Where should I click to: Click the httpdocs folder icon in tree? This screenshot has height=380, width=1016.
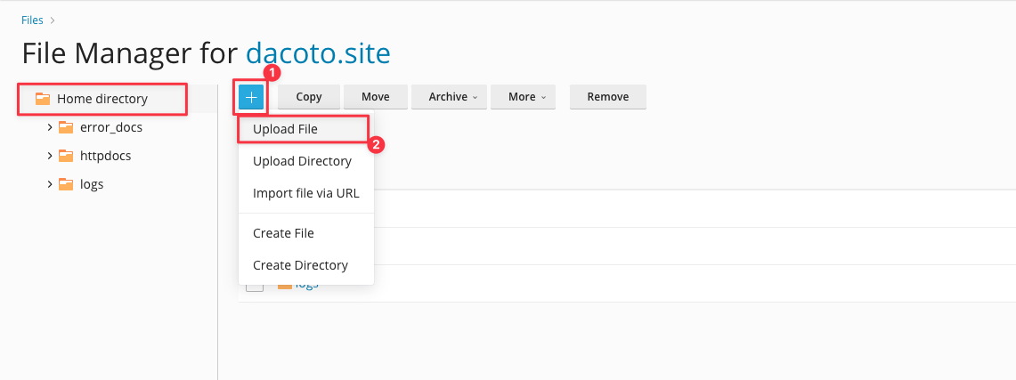[66, 156]
